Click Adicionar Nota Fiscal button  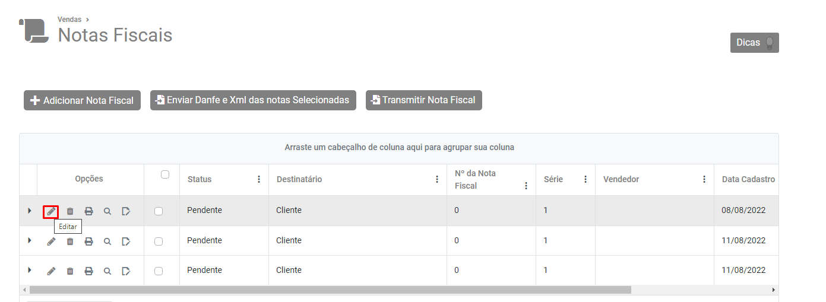click(82, 100)
